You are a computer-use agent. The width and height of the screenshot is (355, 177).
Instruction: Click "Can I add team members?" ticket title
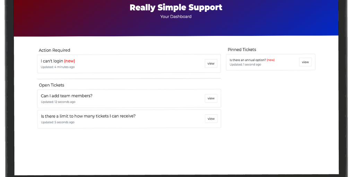pyautogui.click(x=67, y=96)
